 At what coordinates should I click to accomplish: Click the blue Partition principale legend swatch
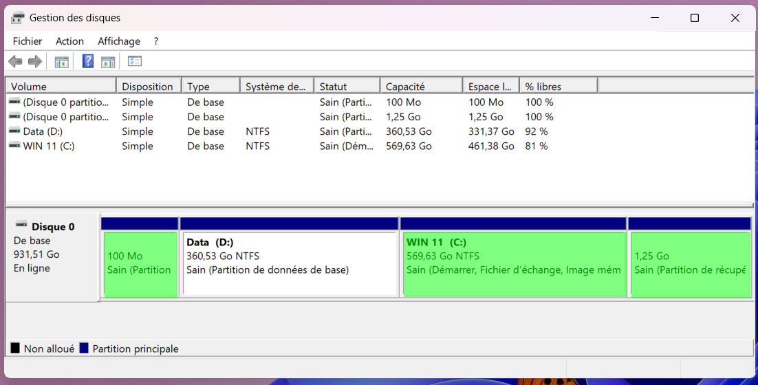pyautogui.click(x=84, y=349)
